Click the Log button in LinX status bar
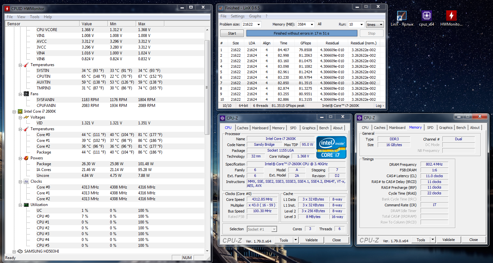The image size is (493, 263). point(380,106)
